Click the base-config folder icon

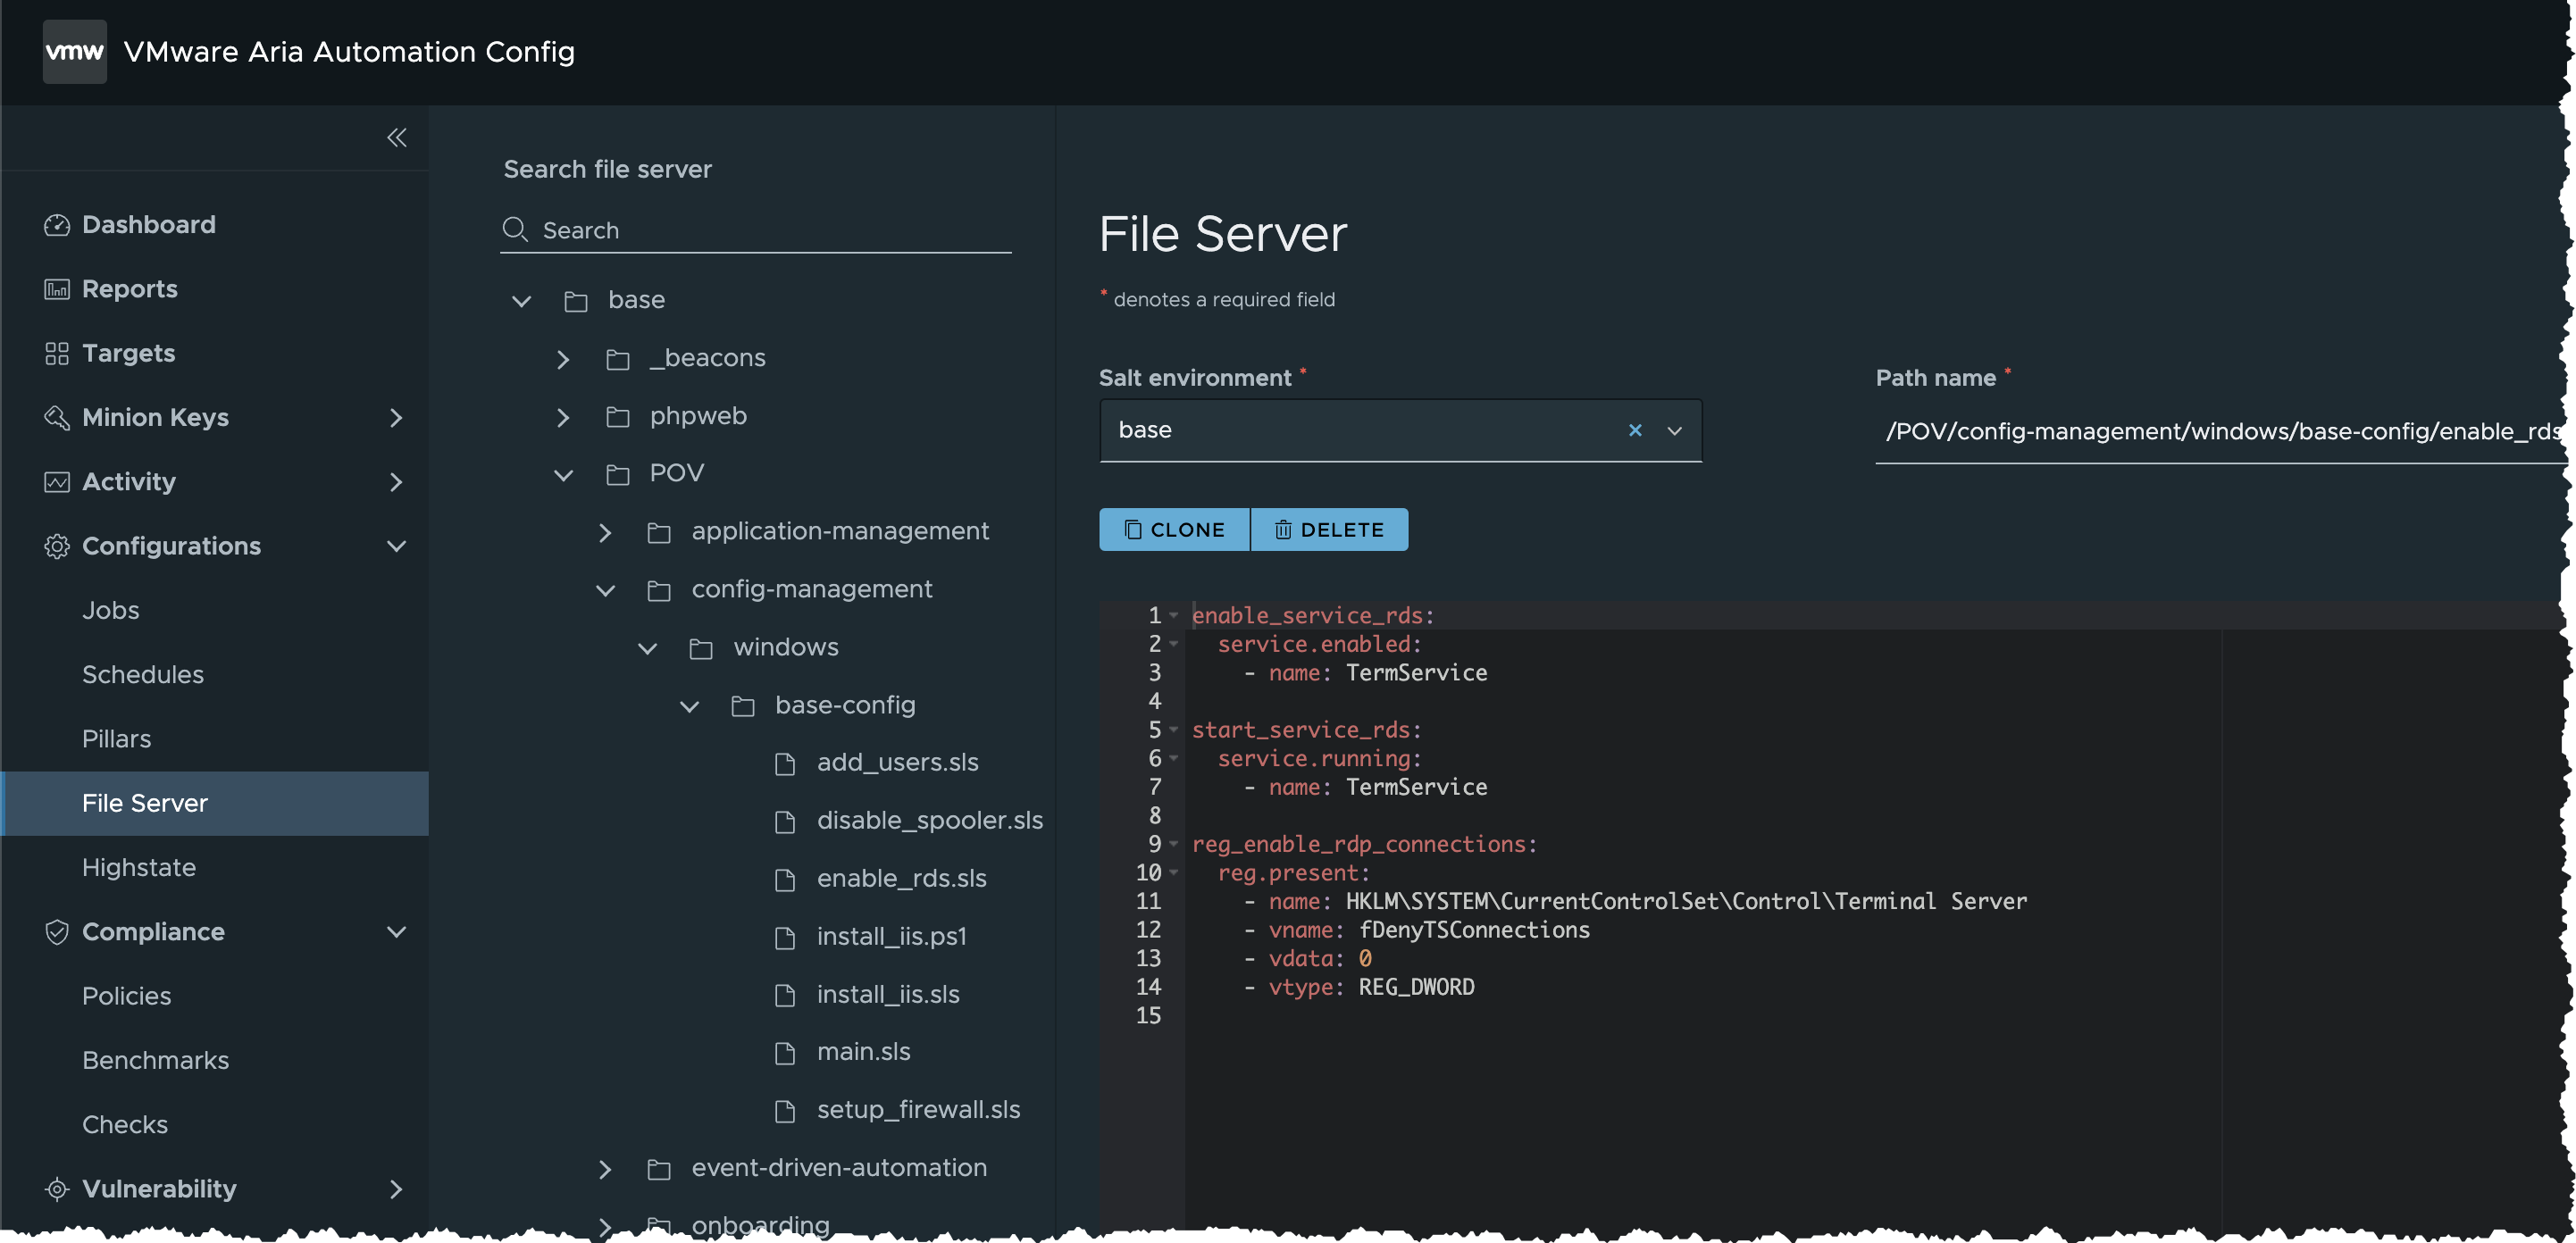coord(743,706)
